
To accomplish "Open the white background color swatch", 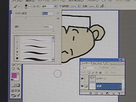I will [x=18, y=79].
